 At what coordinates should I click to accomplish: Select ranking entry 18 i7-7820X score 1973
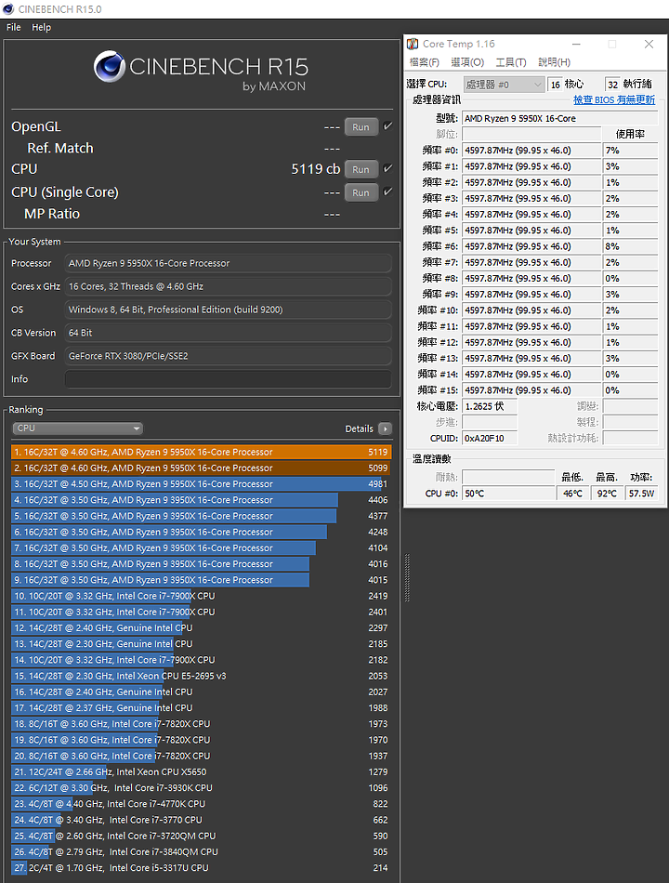pyautogui.click(x=201, y=724)
